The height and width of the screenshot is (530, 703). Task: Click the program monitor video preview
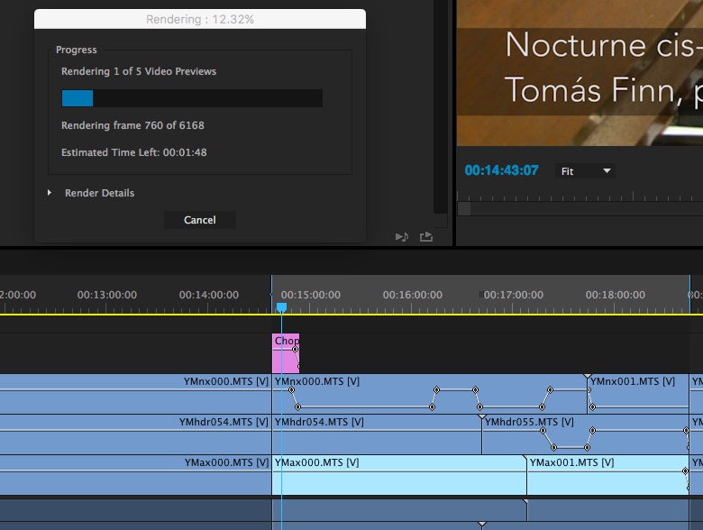pos(580,73)
